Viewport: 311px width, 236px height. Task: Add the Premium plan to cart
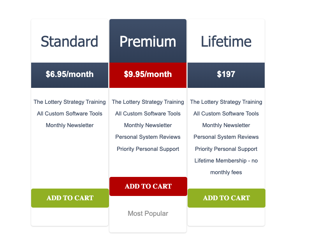coord(148,186)
